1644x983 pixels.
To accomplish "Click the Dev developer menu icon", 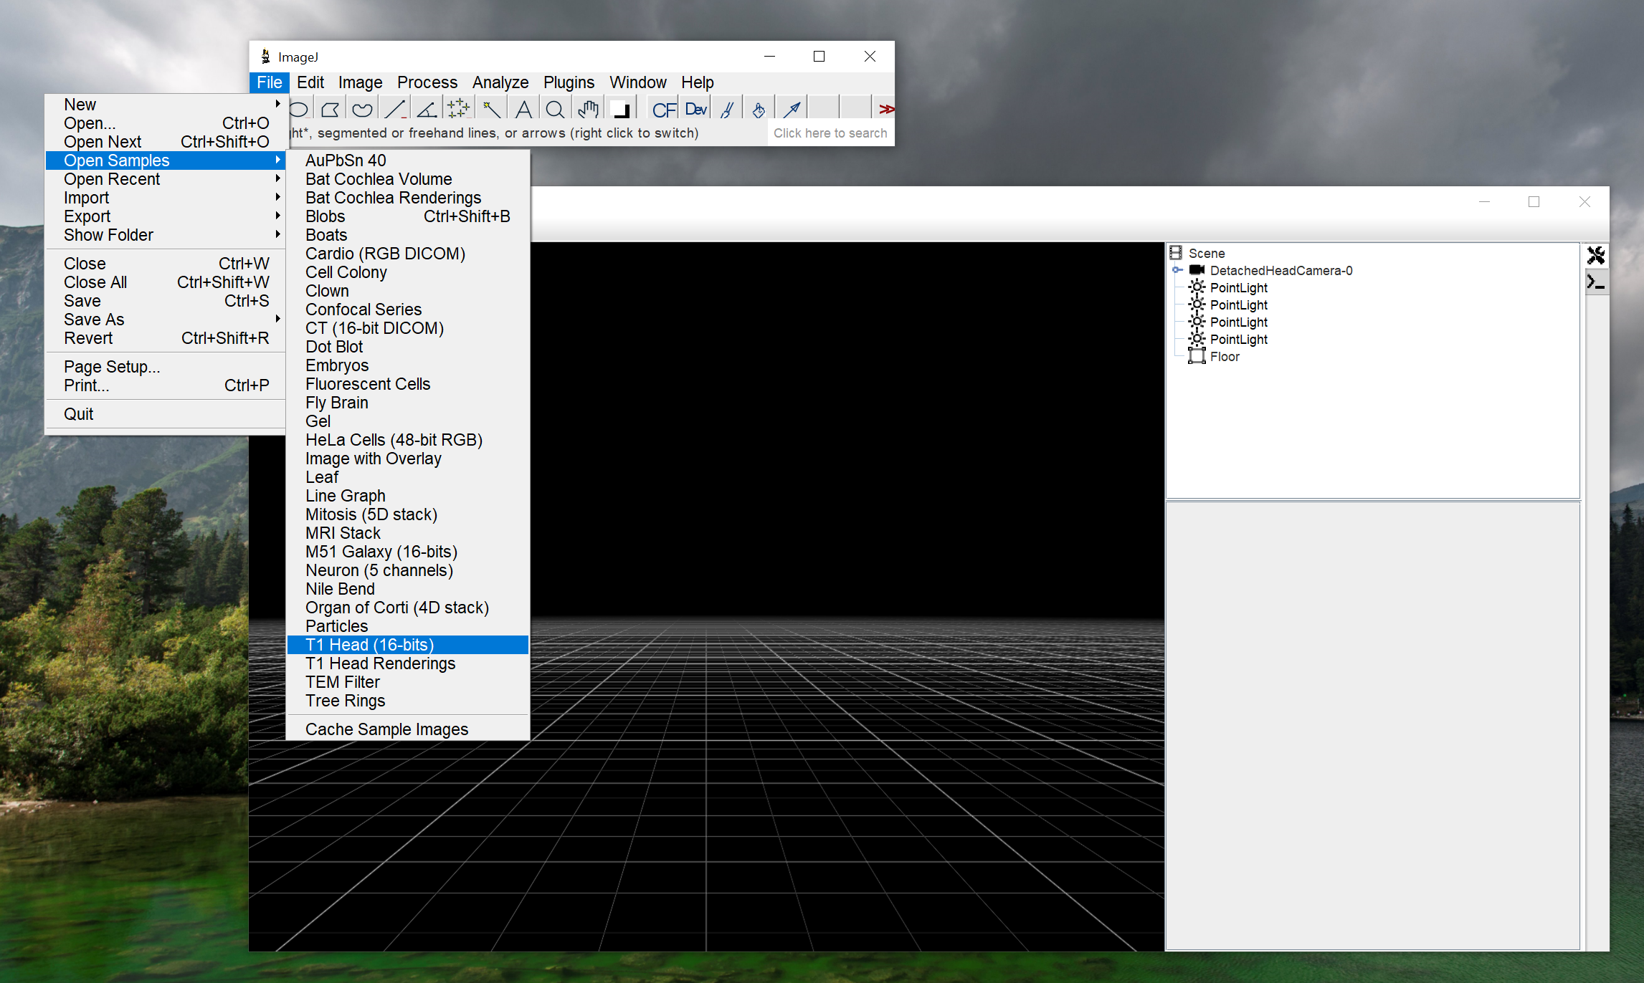I will 695,110.
